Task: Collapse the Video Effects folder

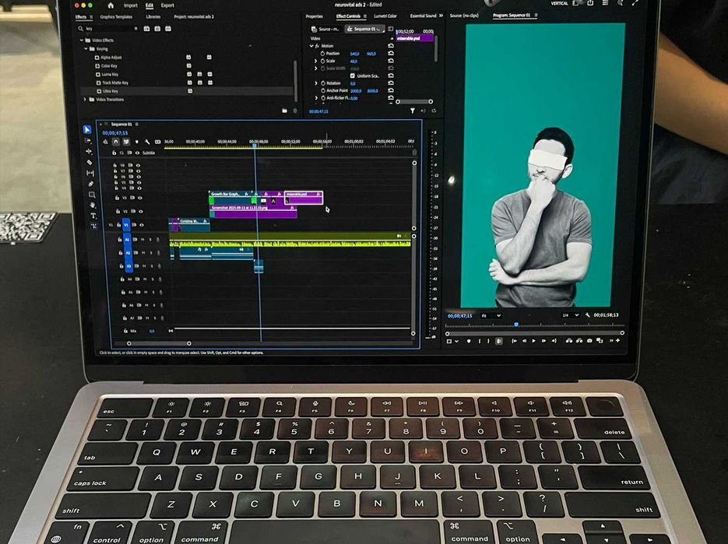Action: click(82, 40)
